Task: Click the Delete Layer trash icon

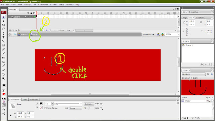Action: click(19, 31)
